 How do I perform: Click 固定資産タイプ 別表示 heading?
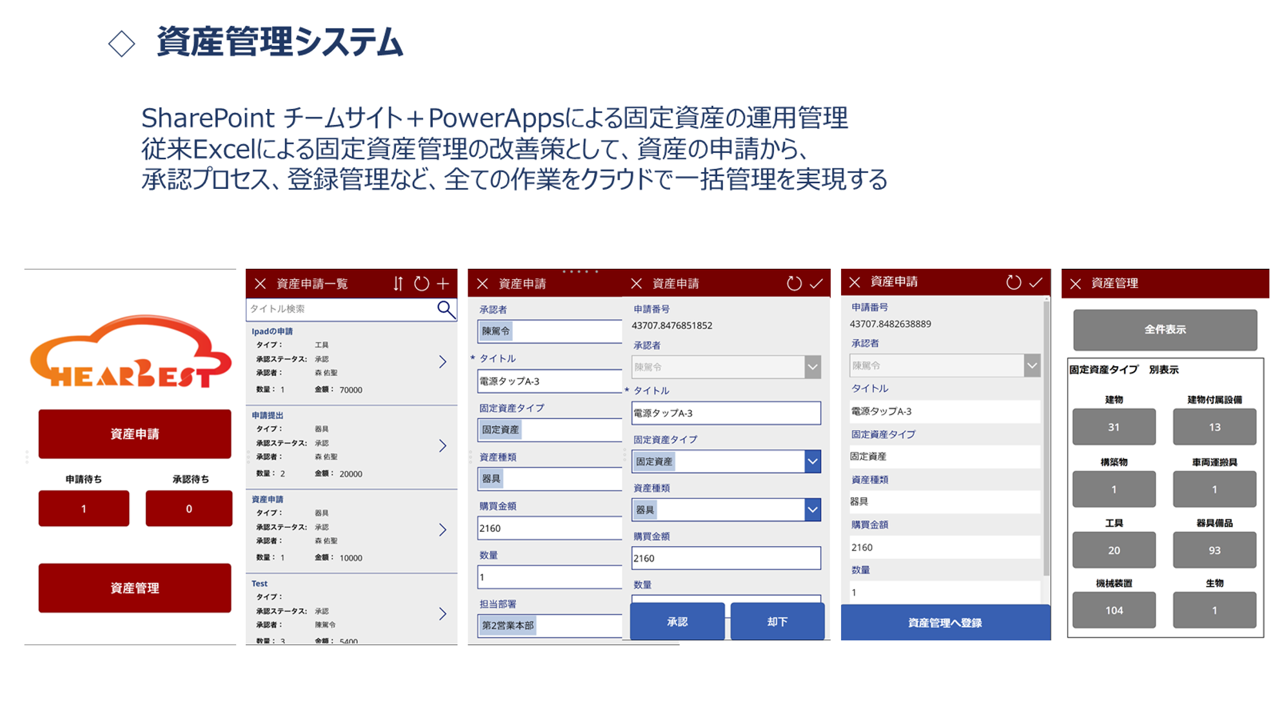(x=1124, y=369)
